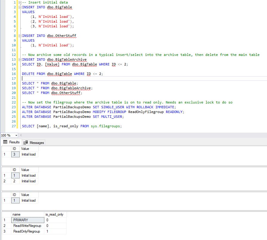Select the Results tab
The image size is (267, 240).
(11, 142)
